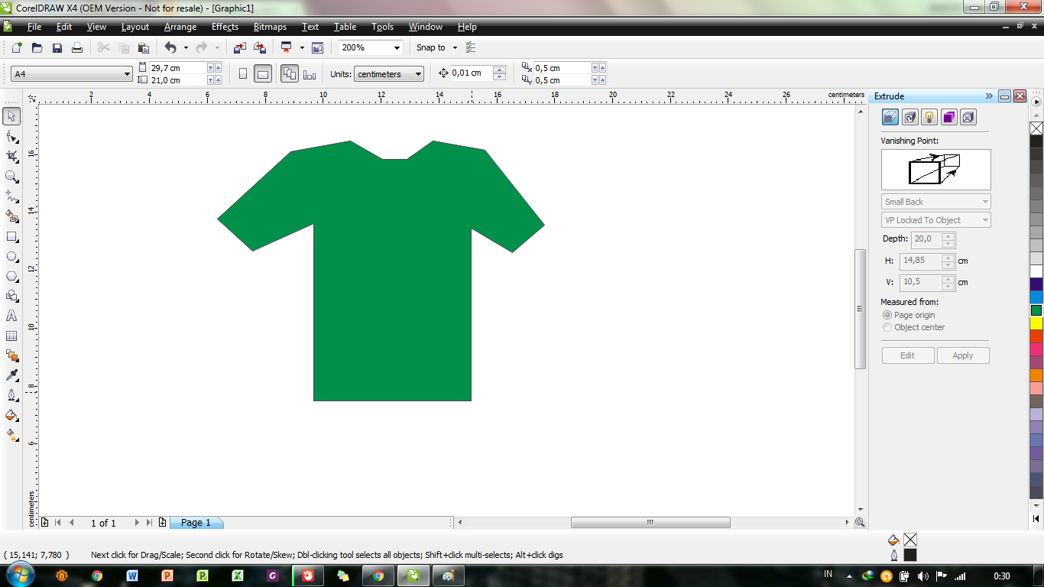Switch to the Page 1 tab
1044x587 pixels.
click(x=196, y=522)
